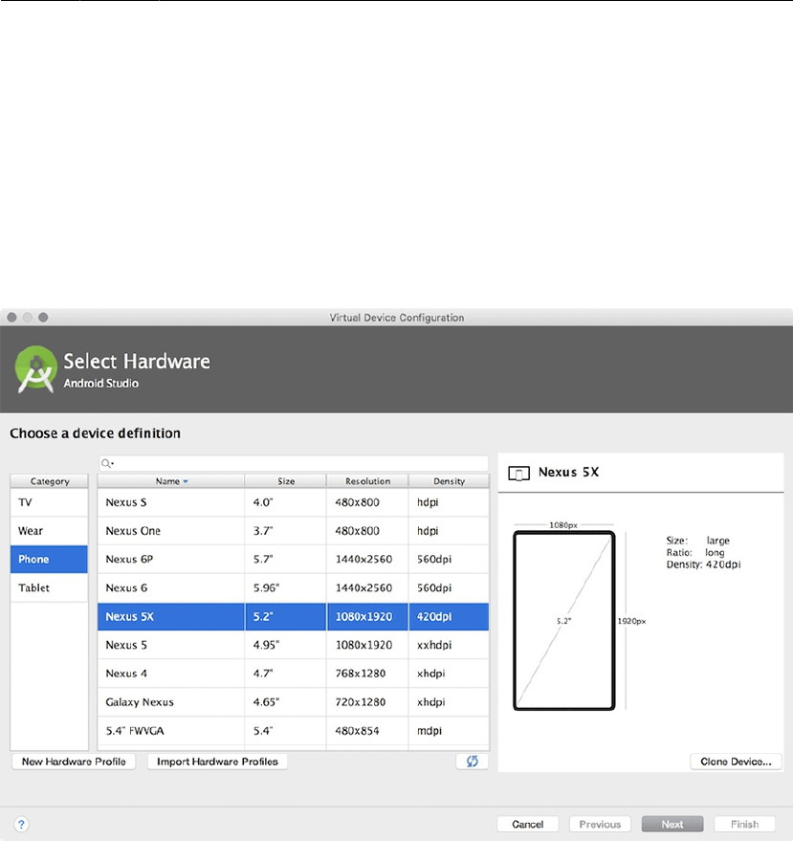Click the Nexus 5X device preview icon
This screenshot has width=793, height=841.
click(518, 473)
